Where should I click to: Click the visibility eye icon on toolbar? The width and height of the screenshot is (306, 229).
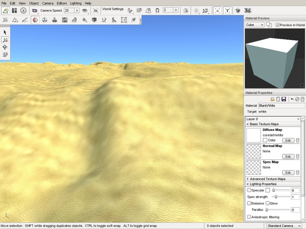pos(85,11)
